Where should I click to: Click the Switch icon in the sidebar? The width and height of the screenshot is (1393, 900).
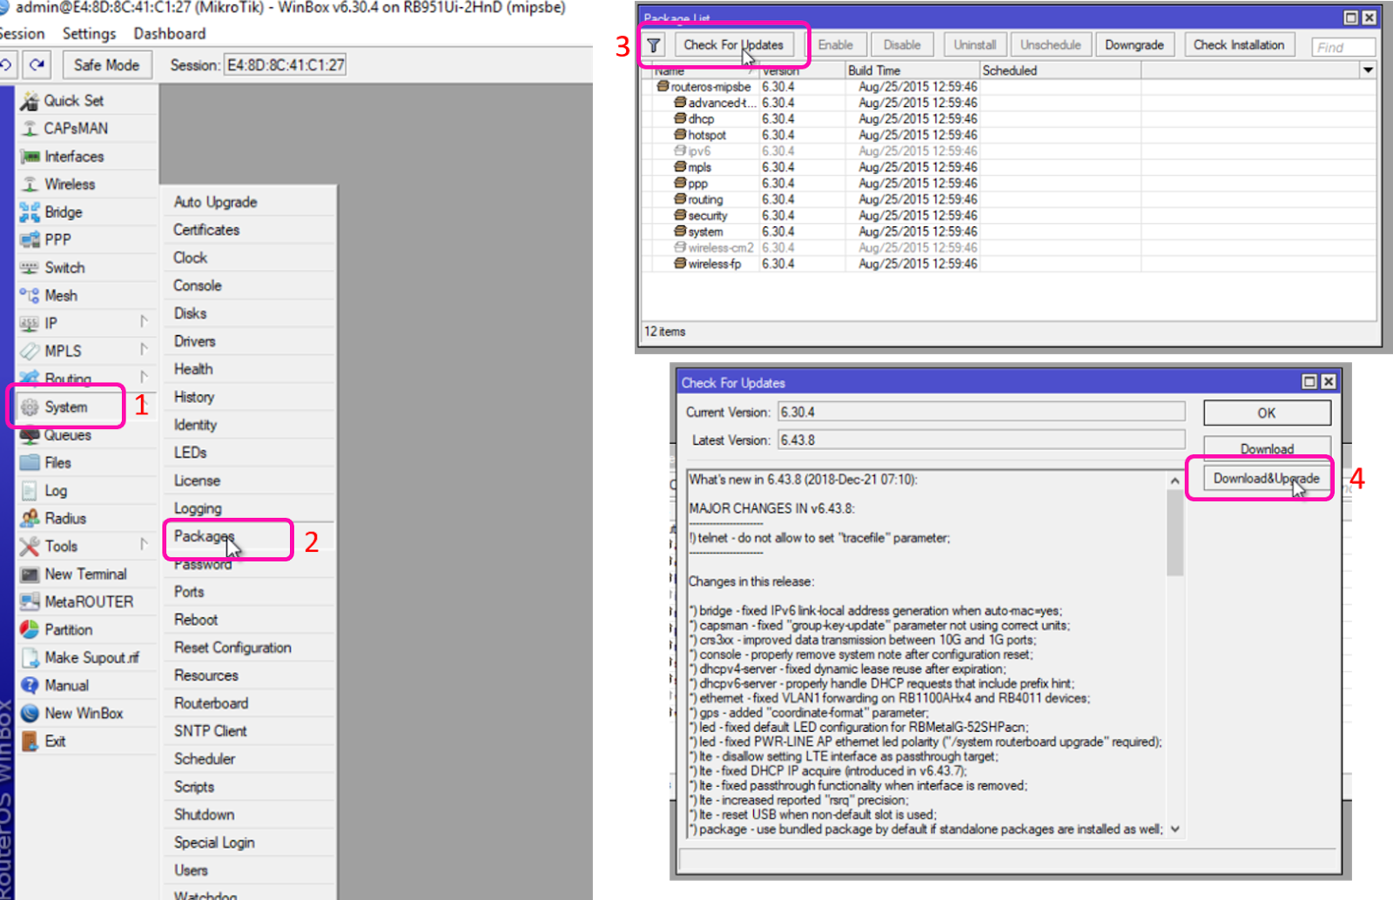(x=30, y=268)
